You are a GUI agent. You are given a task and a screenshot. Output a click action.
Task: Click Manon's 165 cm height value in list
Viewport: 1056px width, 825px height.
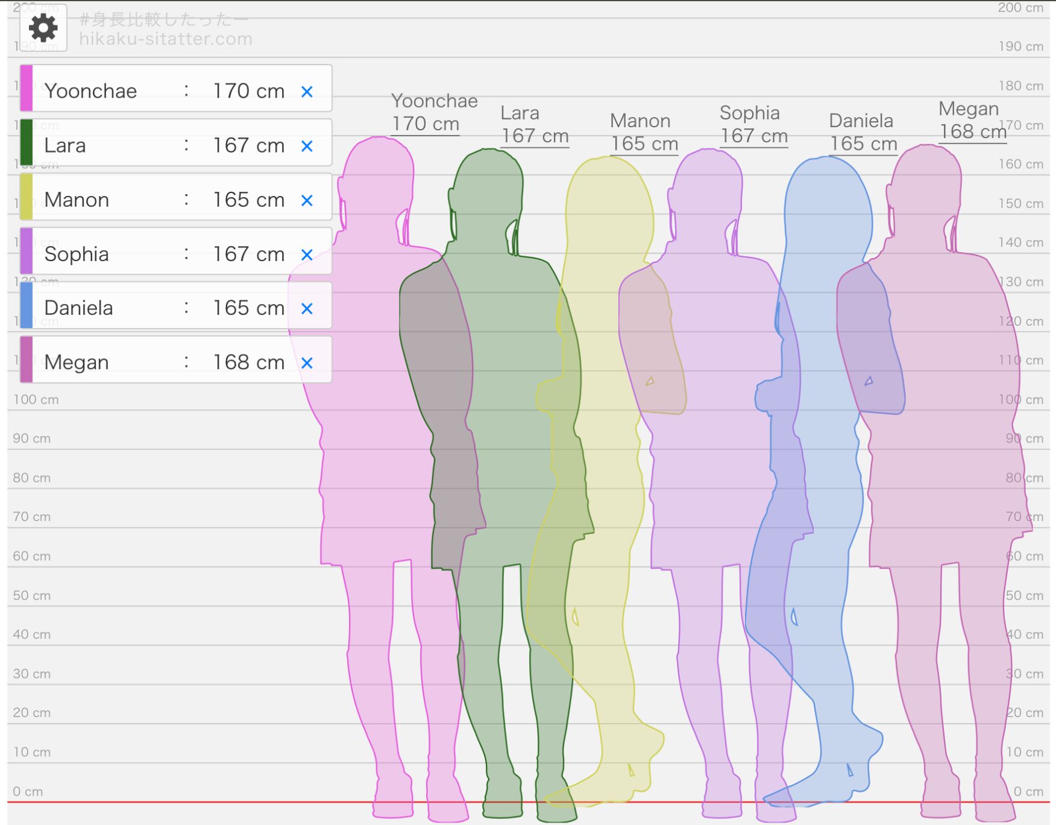[x=248, y=200]
